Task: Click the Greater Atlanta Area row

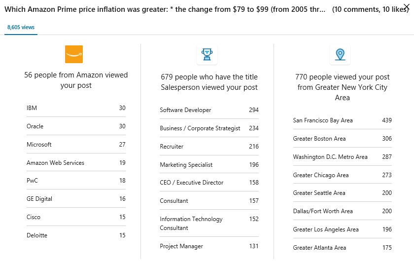Action: click(342, 248)
